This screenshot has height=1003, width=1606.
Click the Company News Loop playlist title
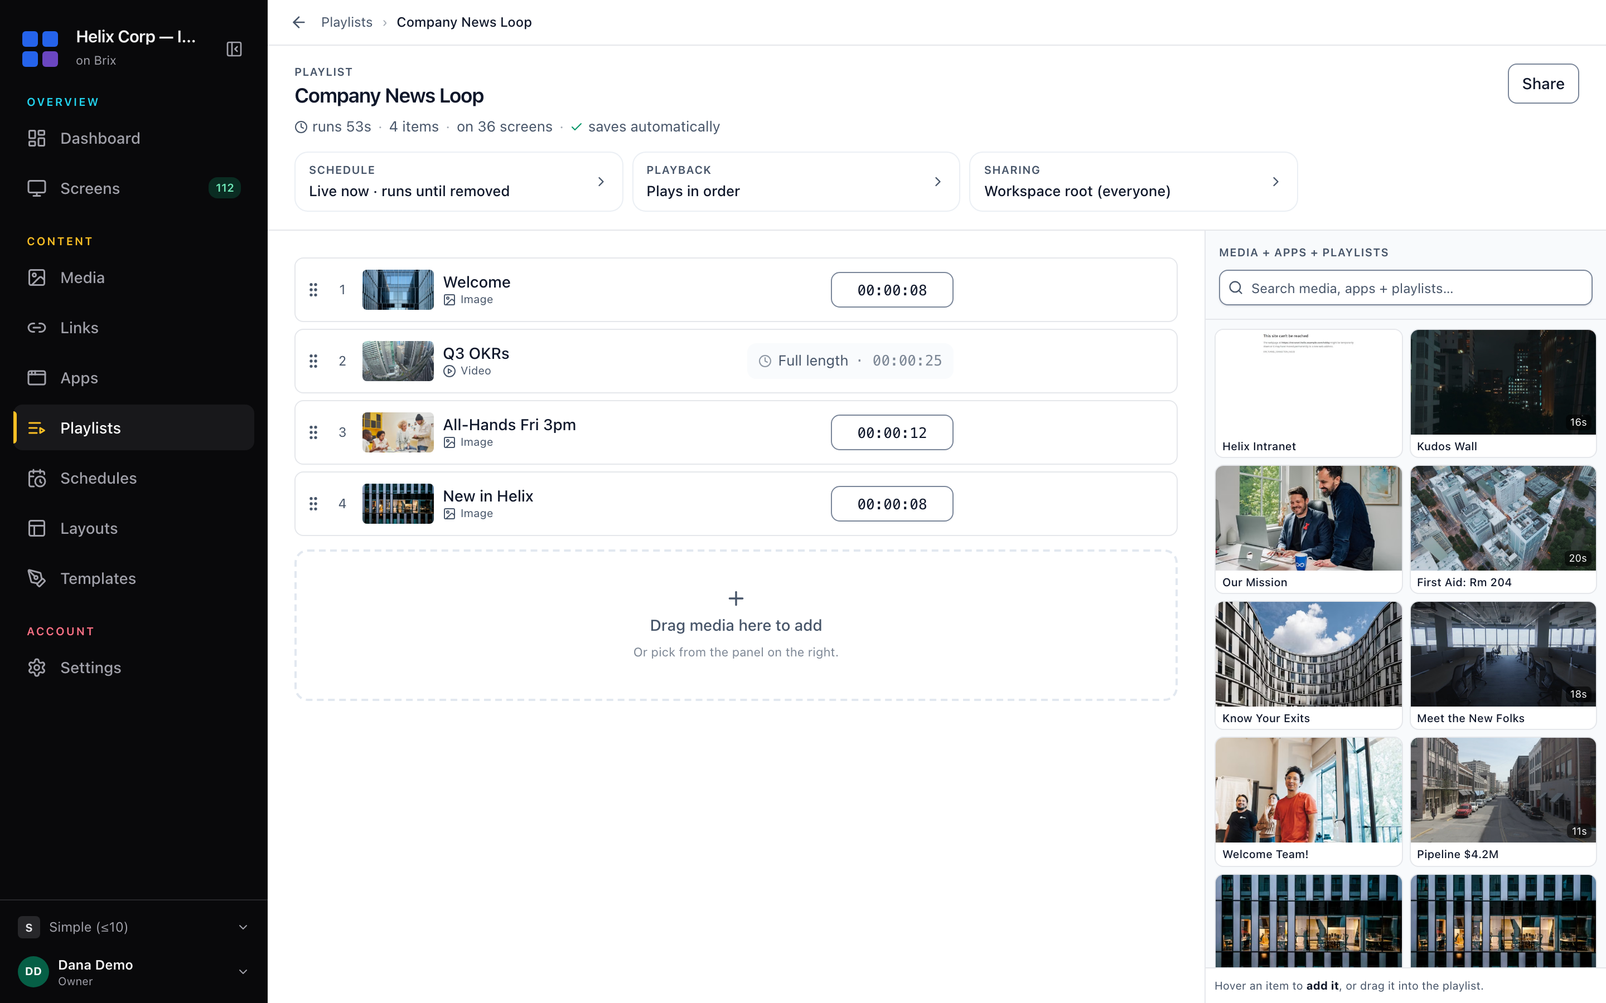coord(389,96)
